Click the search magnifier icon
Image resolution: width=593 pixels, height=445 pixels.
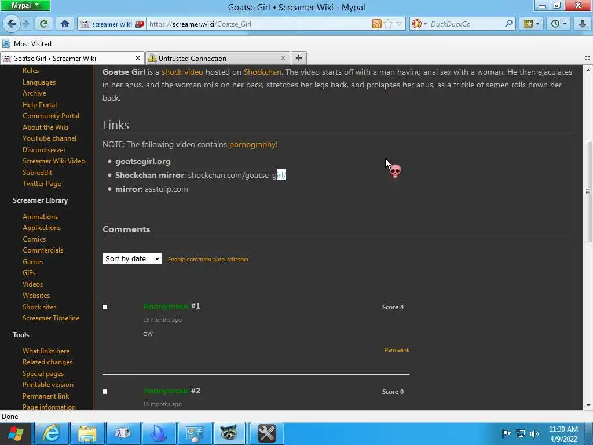point(508,24)
